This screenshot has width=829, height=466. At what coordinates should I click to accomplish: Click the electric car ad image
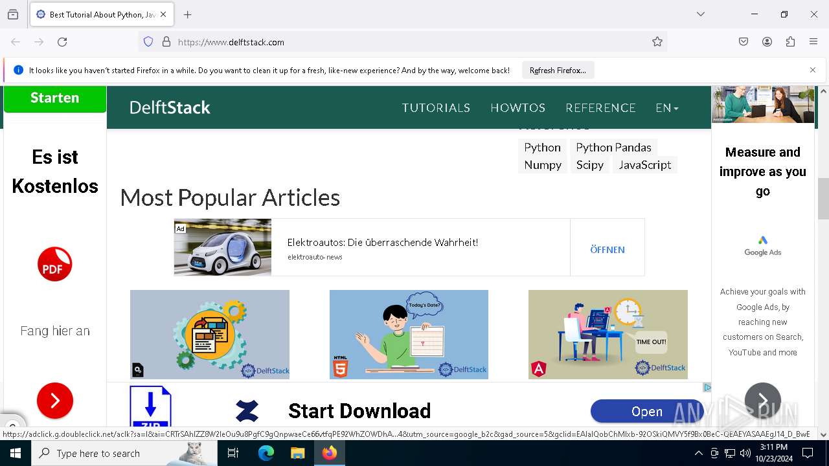pyautogui.click(x=223, y=247)
